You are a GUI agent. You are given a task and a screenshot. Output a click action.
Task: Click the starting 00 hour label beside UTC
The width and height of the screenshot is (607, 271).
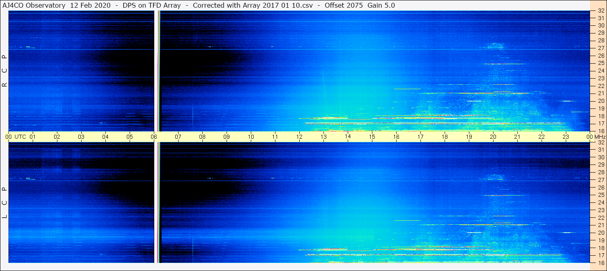[x=8, y=137]
